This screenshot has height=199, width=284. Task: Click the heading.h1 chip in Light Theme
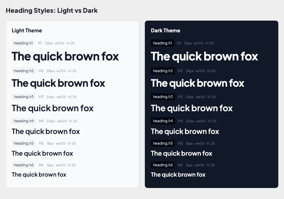(x=23, y=43)
